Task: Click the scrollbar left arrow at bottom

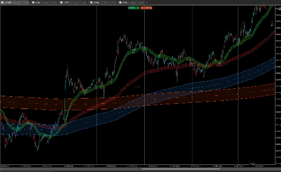Action: point(1,169)
